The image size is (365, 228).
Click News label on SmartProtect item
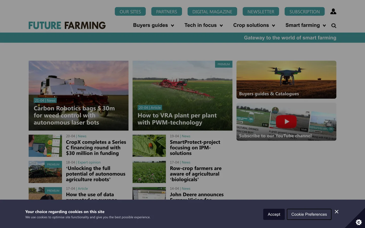186,136
